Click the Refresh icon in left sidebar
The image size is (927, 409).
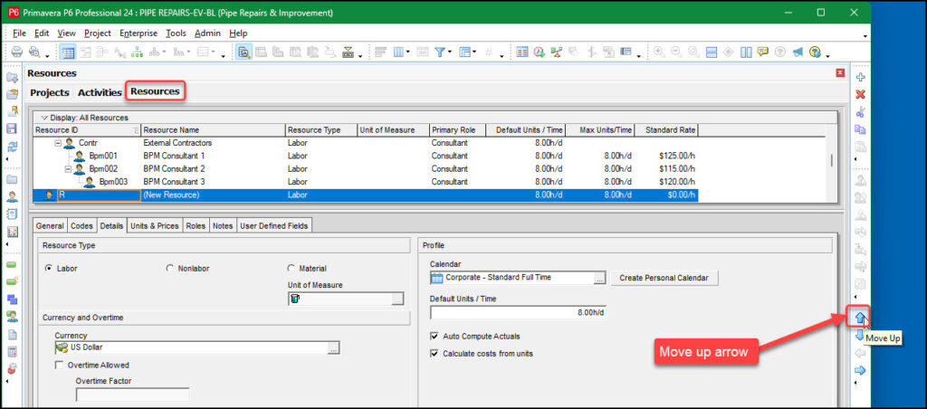pyautogui.click(x=12, y=146)
